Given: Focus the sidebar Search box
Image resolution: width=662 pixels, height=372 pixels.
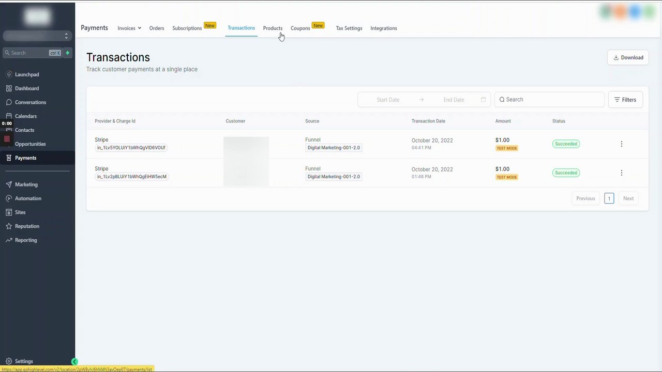Looking at the screenshot, I should coord(33,53).
